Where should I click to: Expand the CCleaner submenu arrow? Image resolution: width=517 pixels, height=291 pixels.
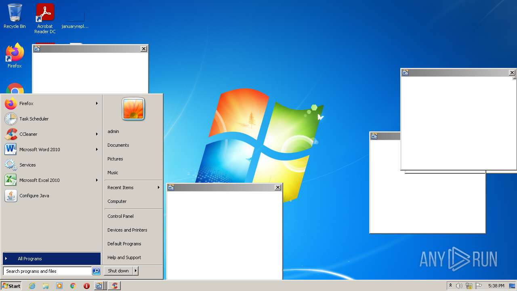[x=97, y=134]
